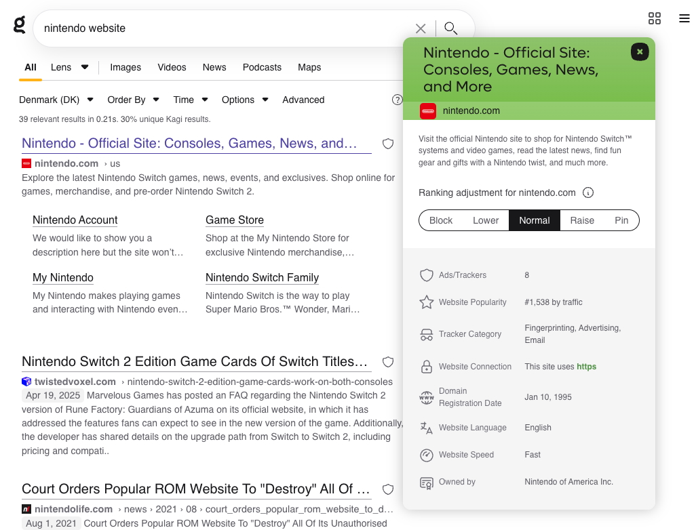The height and width of the screenshot is (530, 696).
Task: Click inside the search input field
Action: coord(204,28)
